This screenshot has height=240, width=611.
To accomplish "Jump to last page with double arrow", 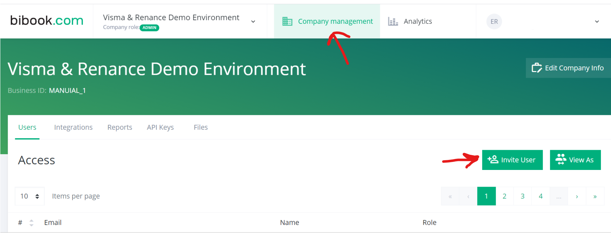I will click(x=595, y=196).
